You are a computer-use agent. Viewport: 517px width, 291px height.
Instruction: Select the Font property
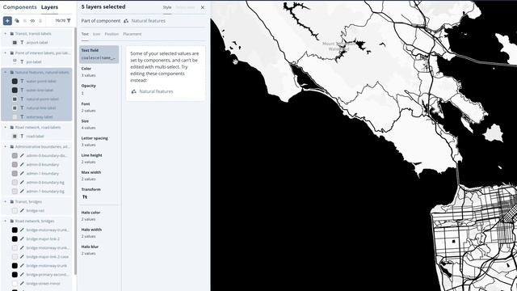(99, 108)
